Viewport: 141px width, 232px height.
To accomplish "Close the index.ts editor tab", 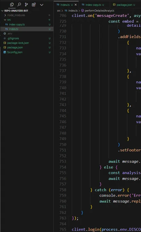I will pyautogui.click(x=75, y=5).
